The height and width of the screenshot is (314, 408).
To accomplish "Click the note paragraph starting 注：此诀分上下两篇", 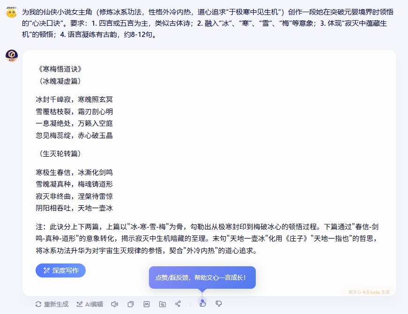I will coord(207,239).
